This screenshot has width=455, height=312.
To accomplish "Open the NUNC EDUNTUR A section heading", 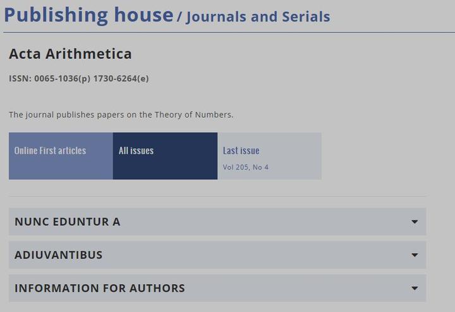I will (67, 222).
